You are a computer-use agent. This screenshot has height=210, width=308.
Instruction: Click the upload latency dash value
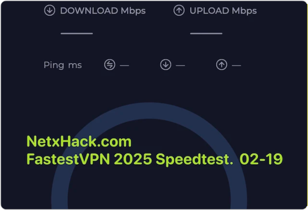point(236,66)
